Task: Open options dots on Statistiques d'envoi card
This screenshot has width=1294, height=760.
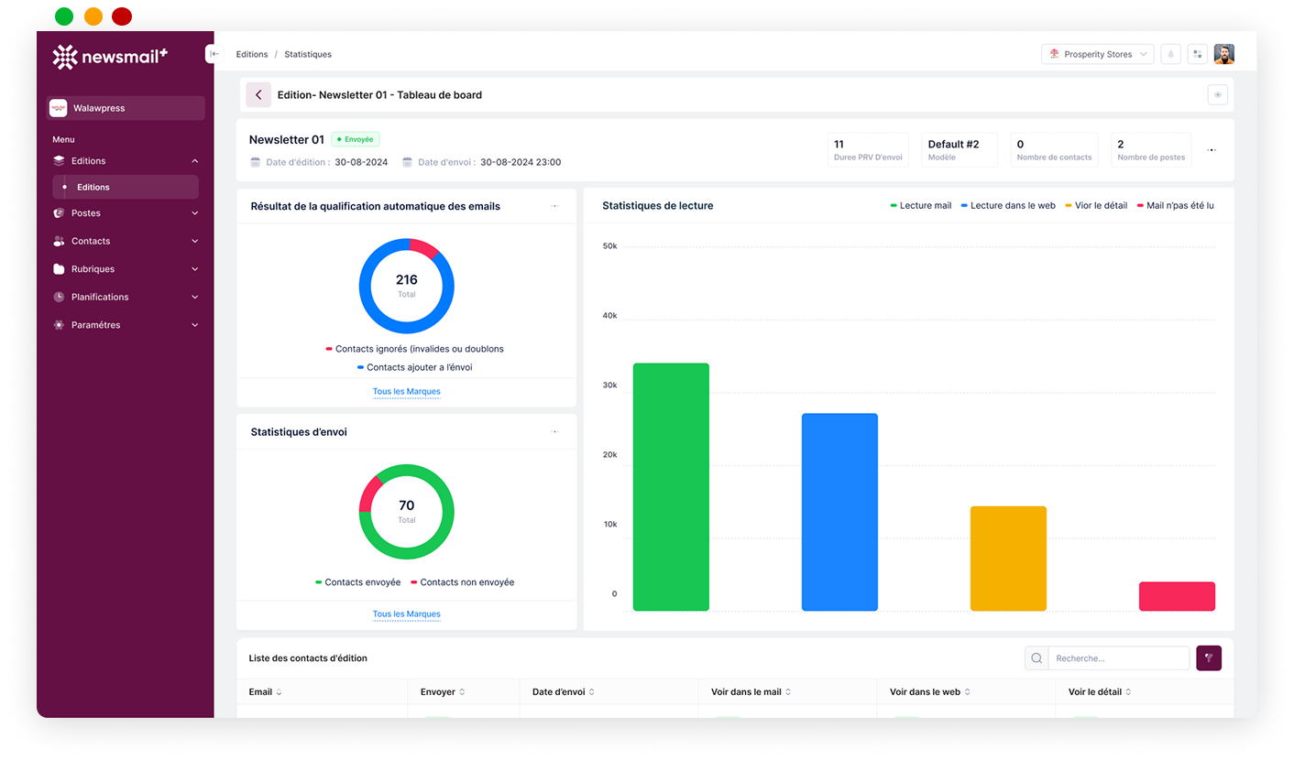Action: 554,432
